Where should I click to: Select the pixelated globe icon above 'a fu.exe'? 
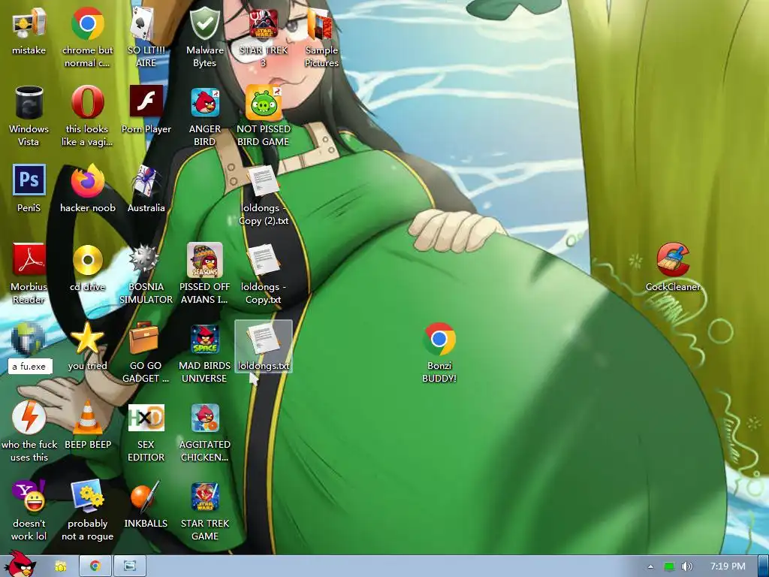tap(29, 339)
